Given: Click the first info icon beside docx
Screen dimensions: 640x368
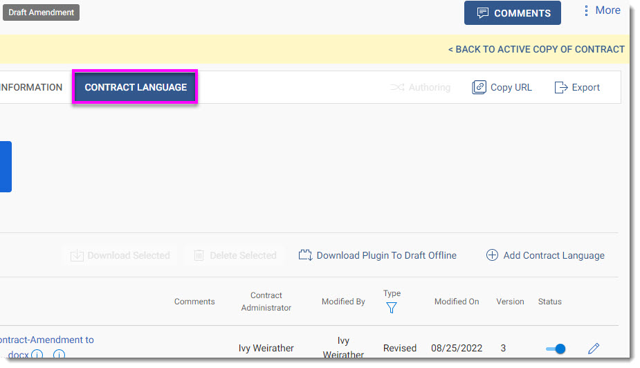Looking at the screenshot, I should (37, 355).
